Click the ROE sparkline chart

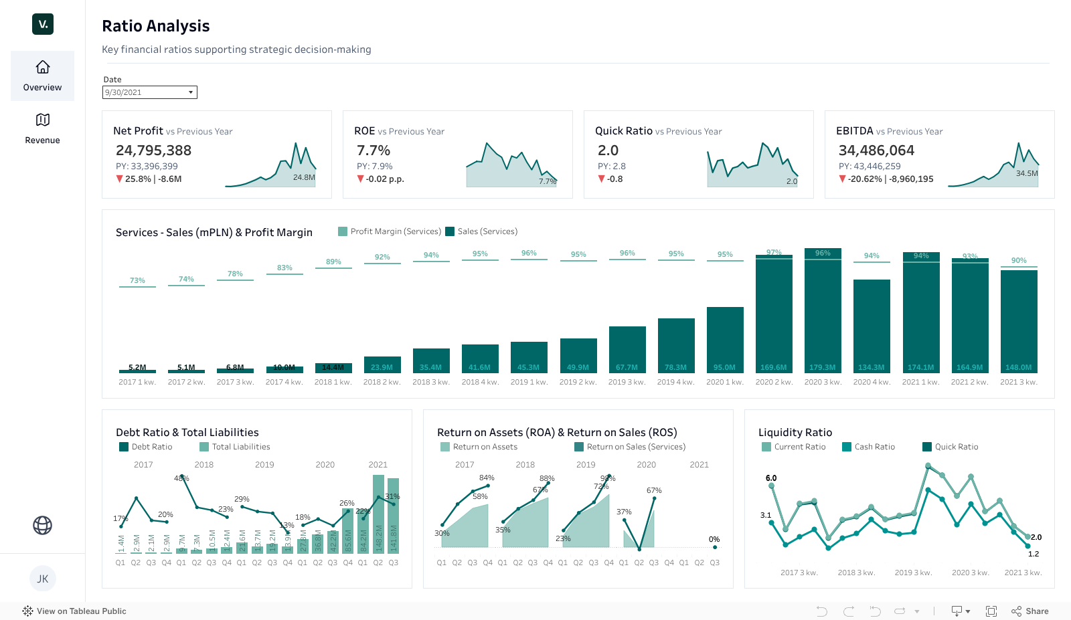511,165
